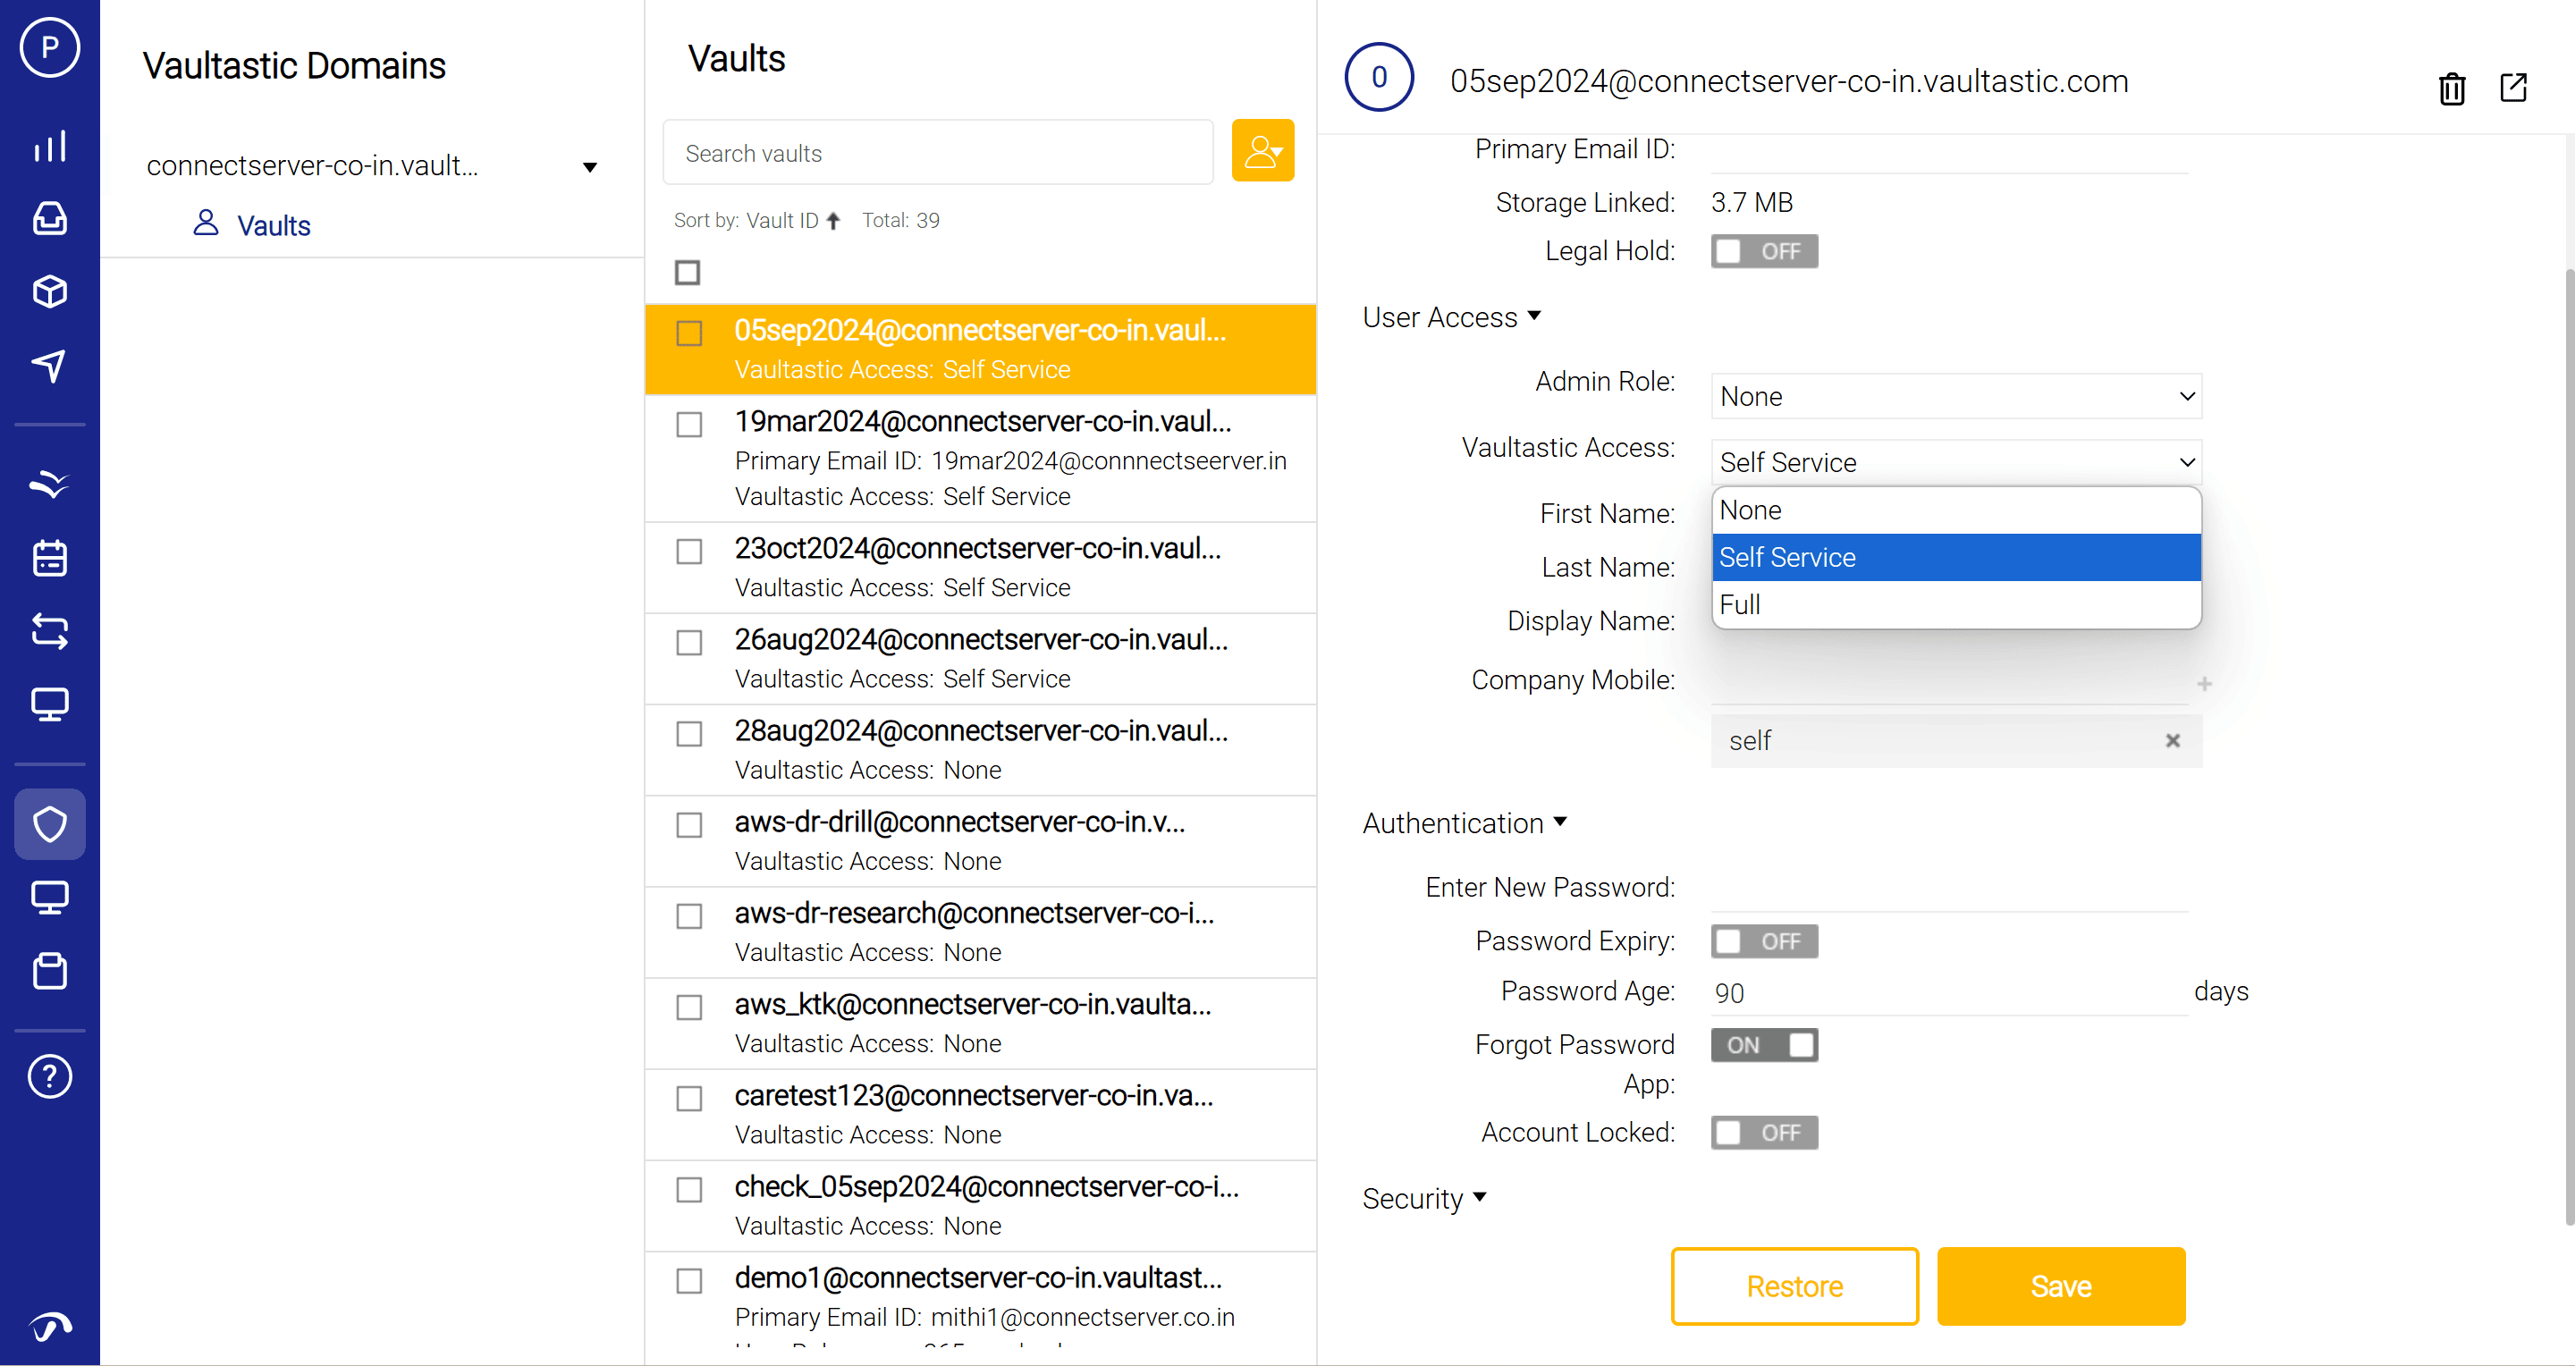Viewport: 2575px width, 1366px height.
Task: Disable the Forgot Password App toggle
Action: (x=1763, y=1045)
